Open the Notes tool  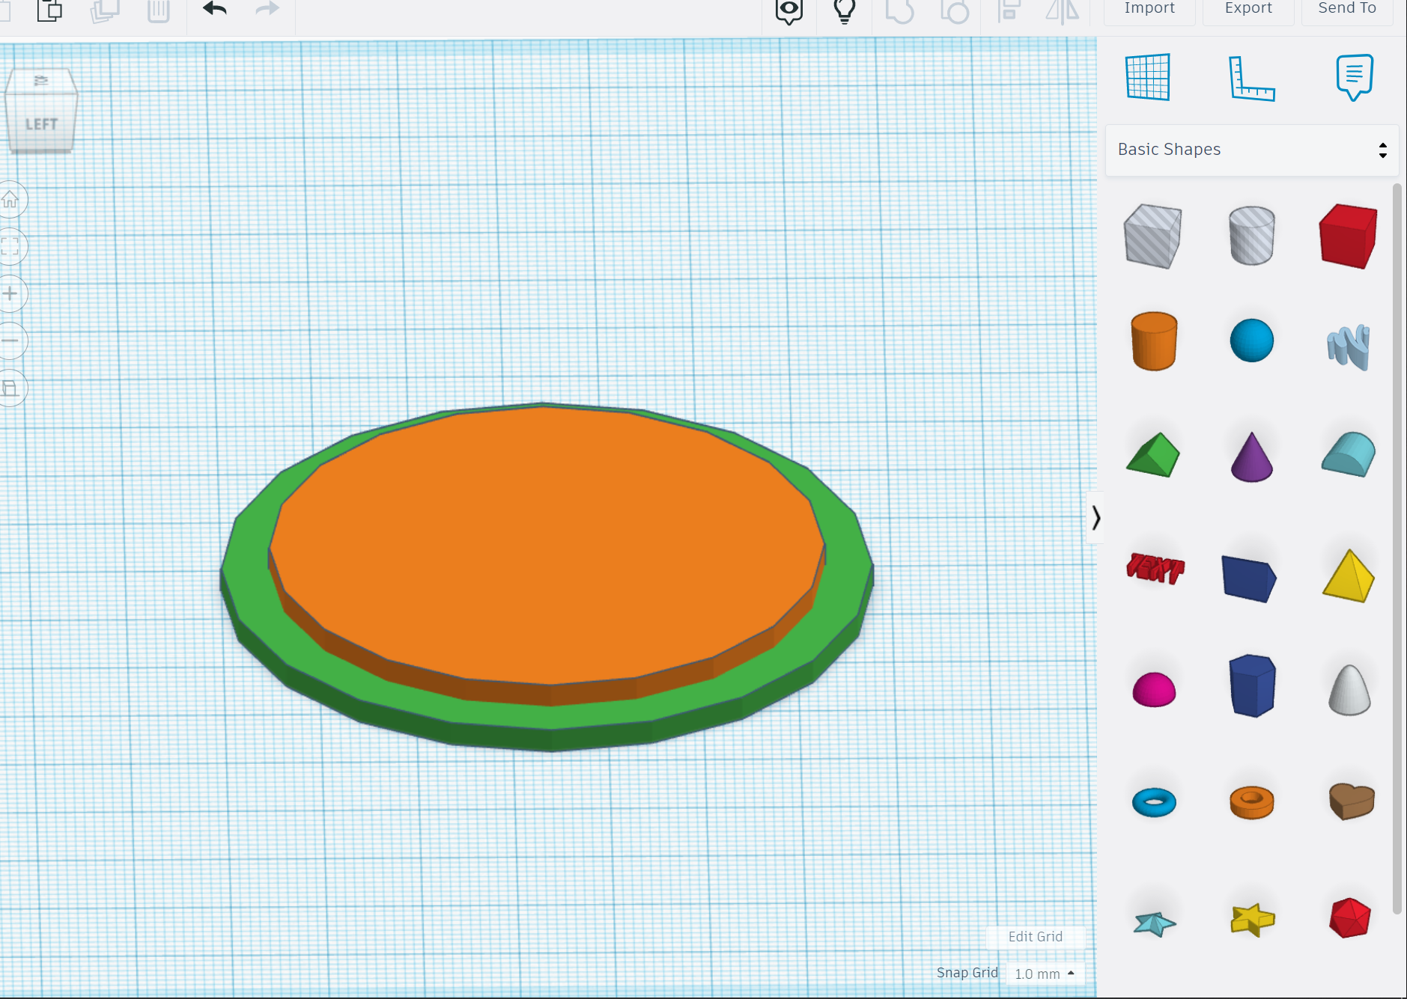1353,77
